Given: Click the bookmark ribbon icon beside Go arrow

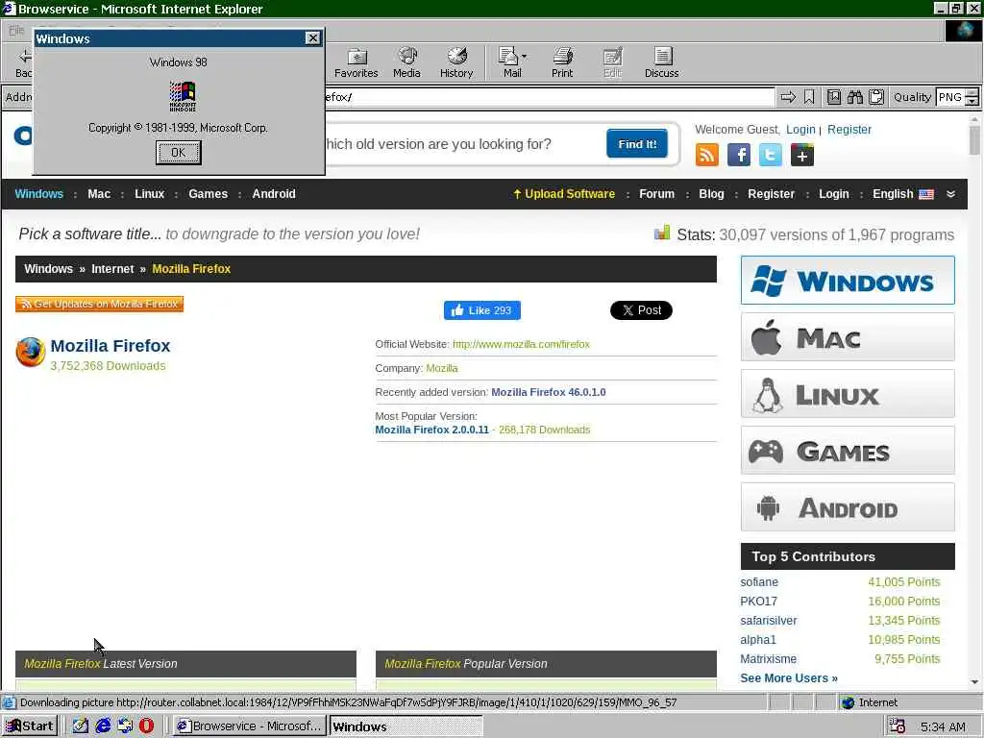Looking at the screenshot, I should [809, 97].
